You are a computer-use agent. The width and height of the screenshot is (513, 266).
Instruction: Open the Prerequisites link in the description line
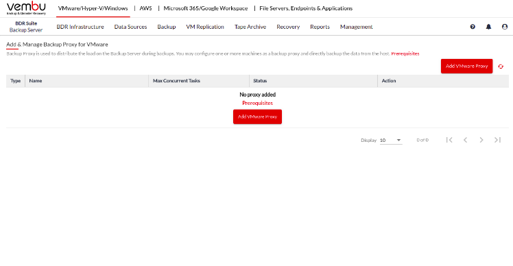pyautogui.click(x=405, y=53)
